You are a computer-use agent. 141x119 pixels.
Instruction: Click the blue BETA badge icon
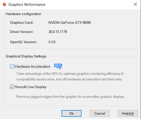58,66
